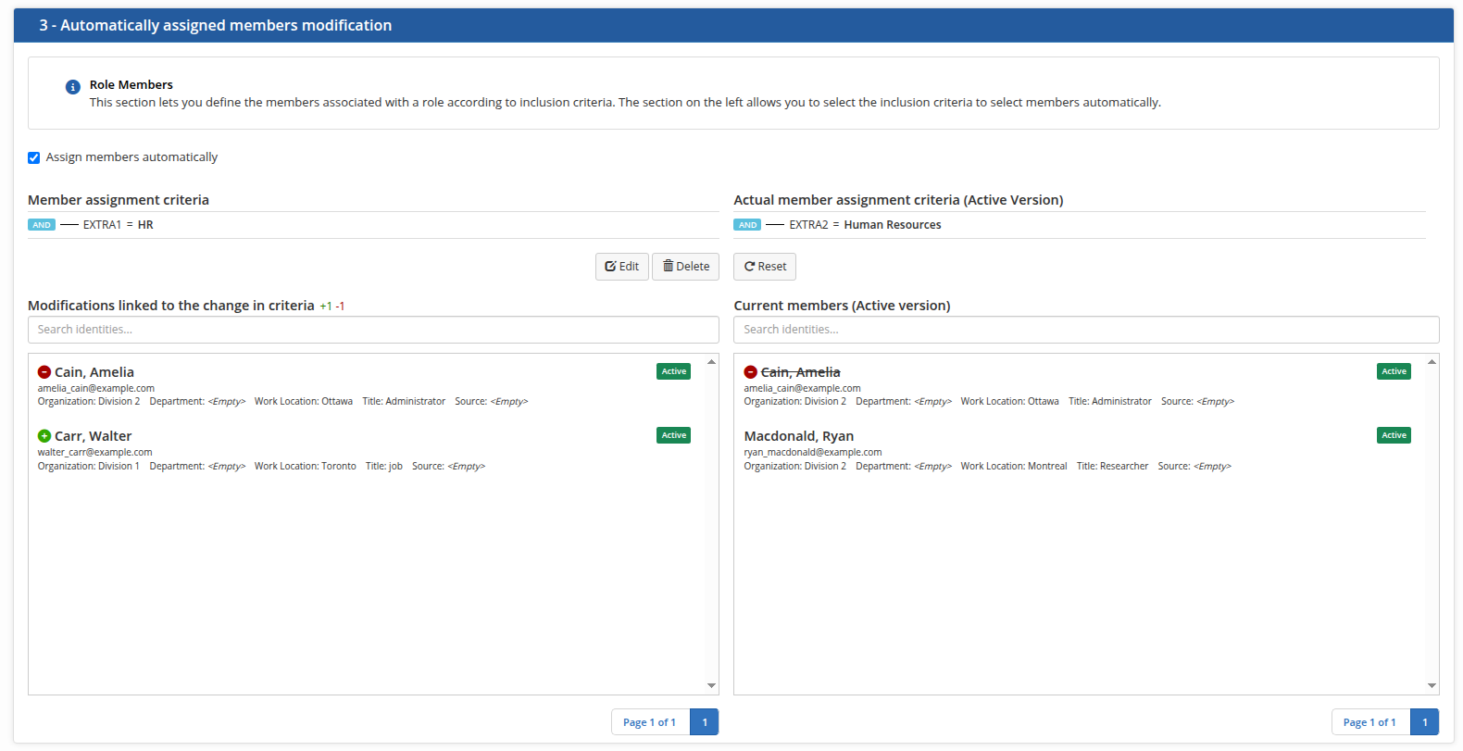Go to page 1 in right pagination
1463x751 pixels.
(x=1424, y=722)
